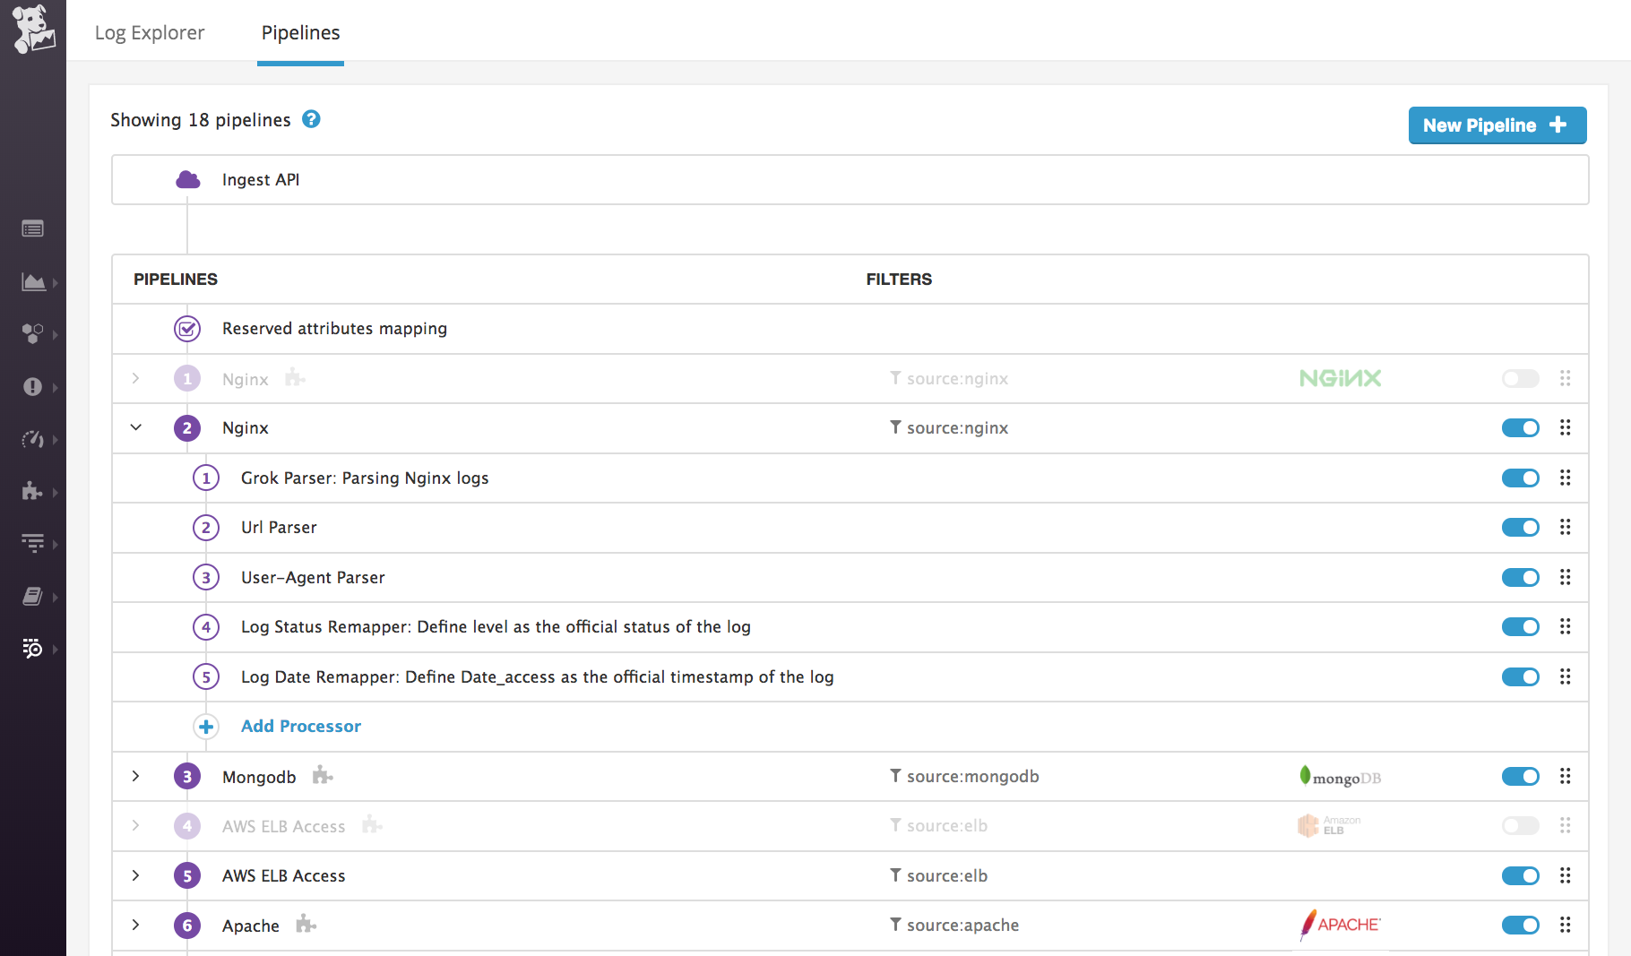The image size is (1631, 956).
Task: Toggle off the Apache pipeline
Action: pyautogui.click(x=1520, y=925)
